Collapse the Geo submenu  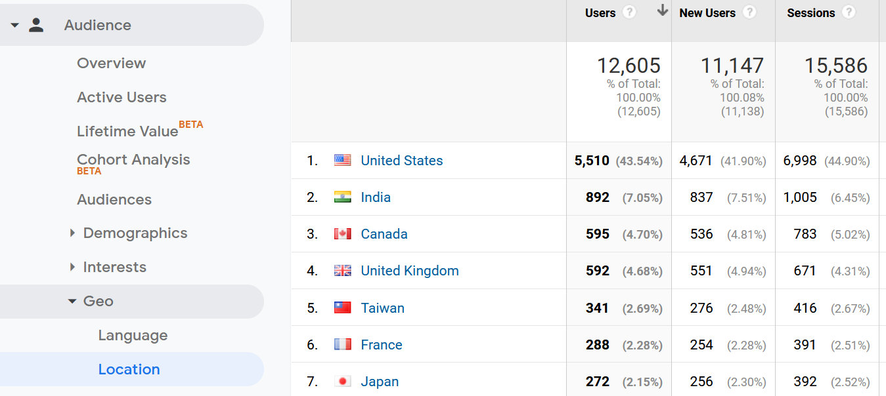72,302
